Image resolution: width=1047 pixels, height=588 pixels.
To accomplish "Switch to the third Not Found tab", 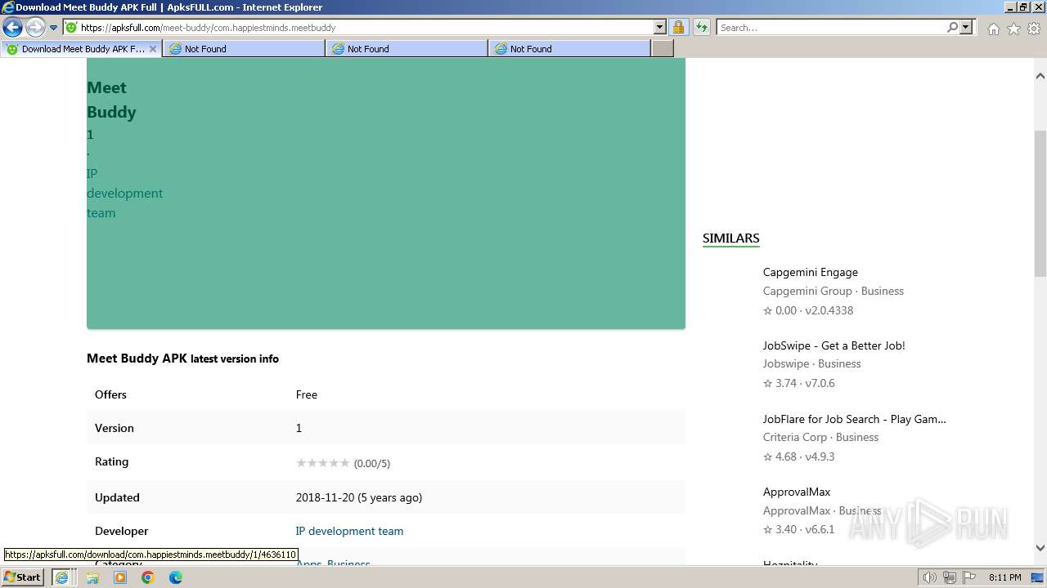I will (568, 49).
